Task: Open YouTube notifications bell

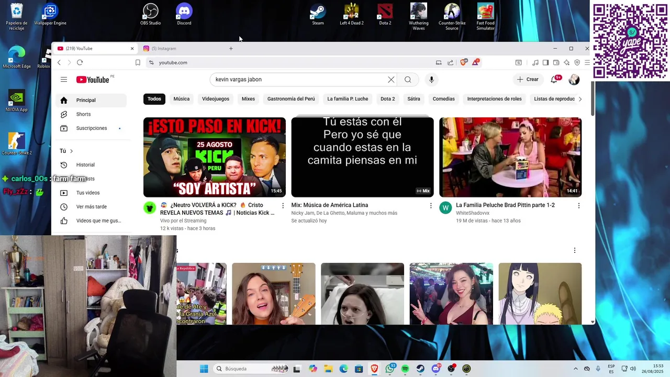Action: click(x=554, y=80)
